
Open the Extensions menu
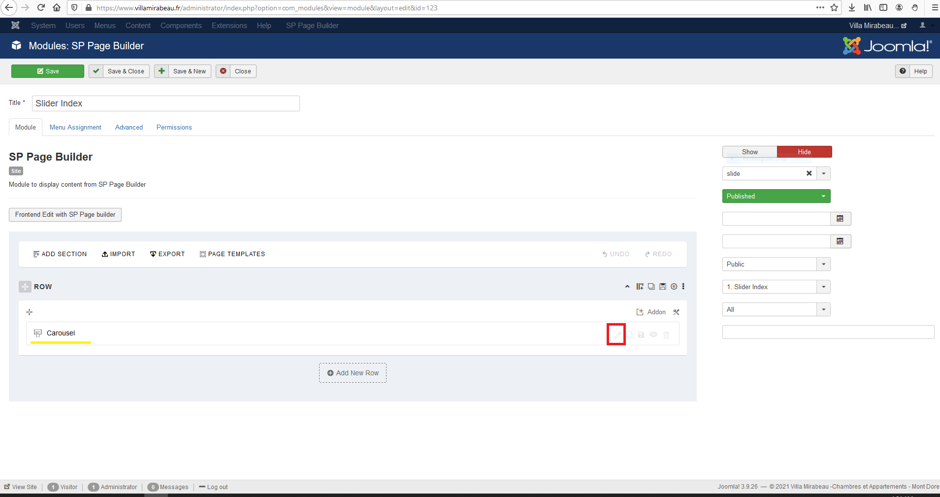pos(229,26)
